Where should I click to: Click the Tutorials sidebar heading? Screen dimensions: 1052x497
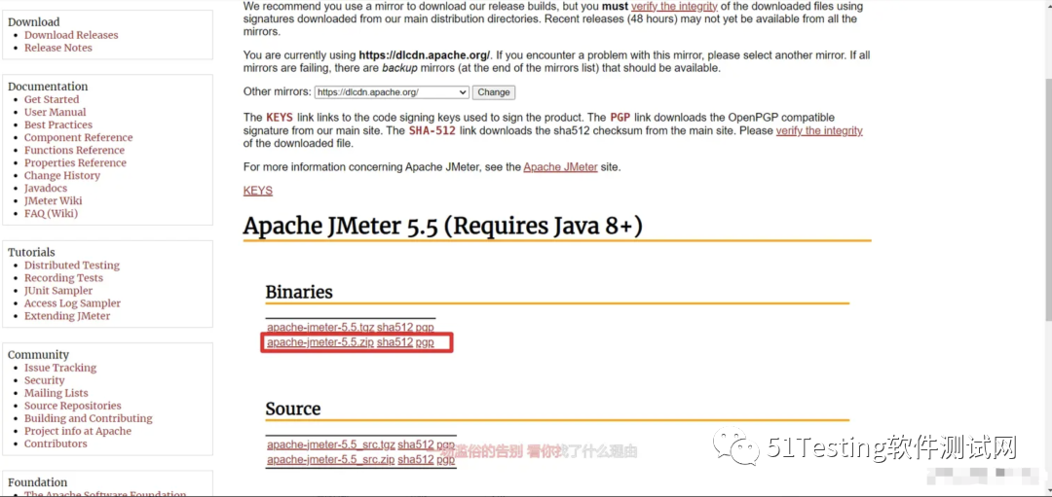coord(31,253)
